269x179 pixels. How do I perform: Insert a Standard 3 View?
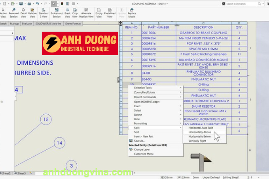(x=44, y=12)
